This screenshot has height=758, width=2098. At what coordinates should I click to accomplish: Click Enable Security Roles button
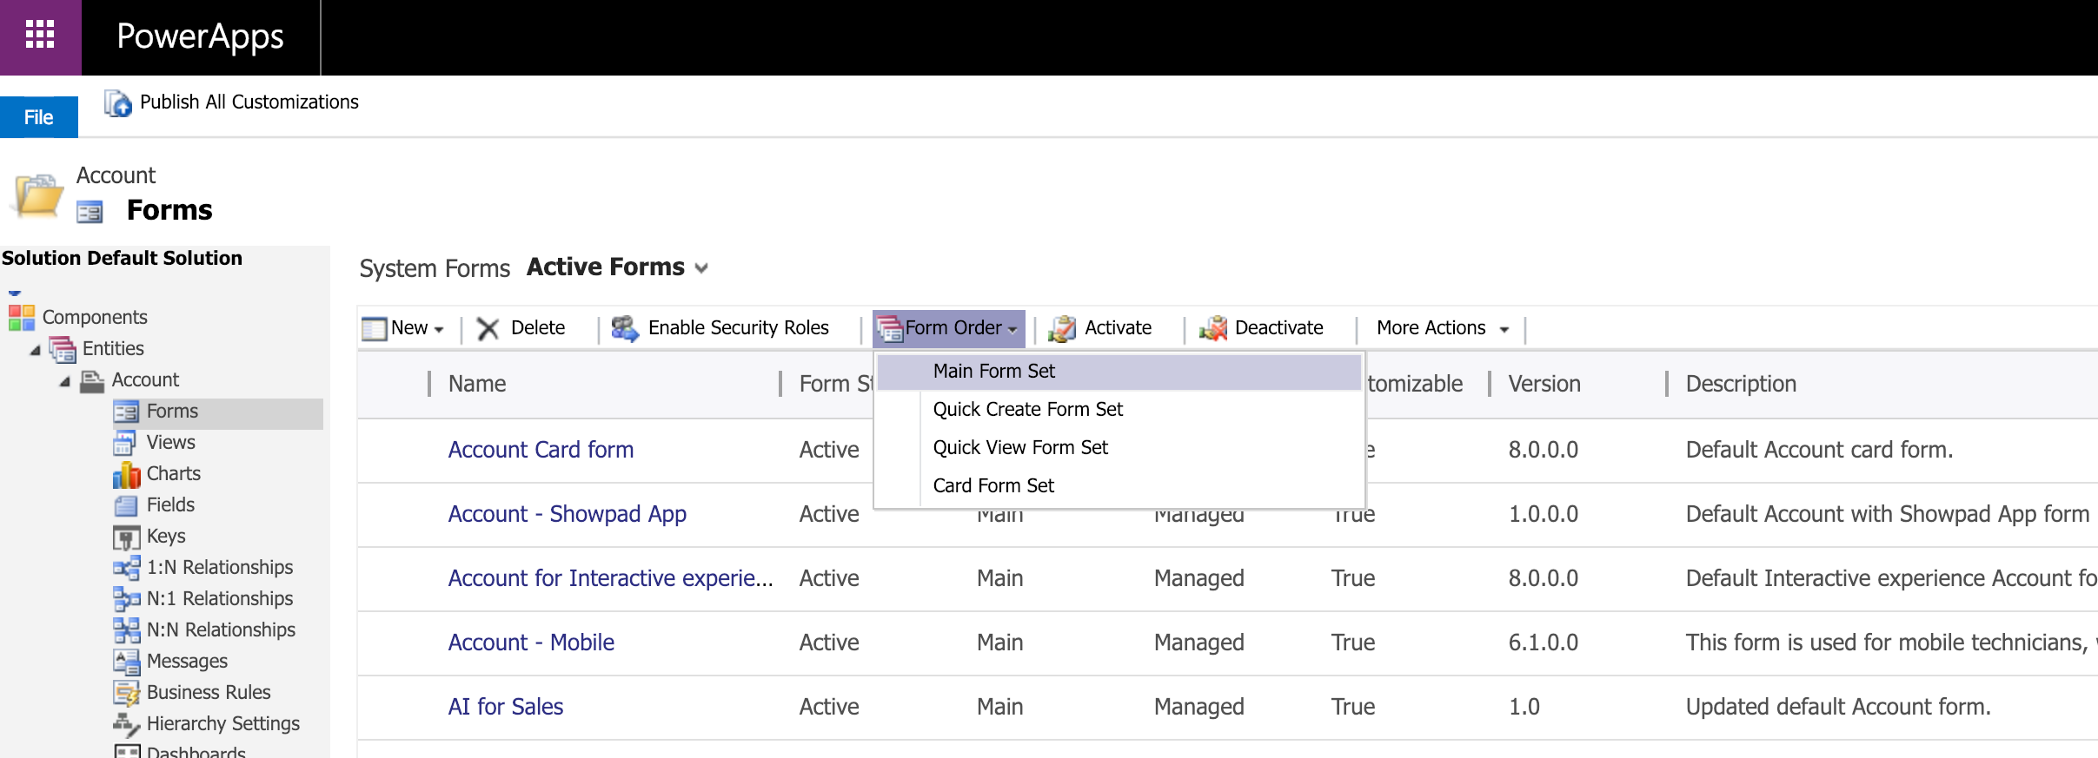click(x=720, y=328)
